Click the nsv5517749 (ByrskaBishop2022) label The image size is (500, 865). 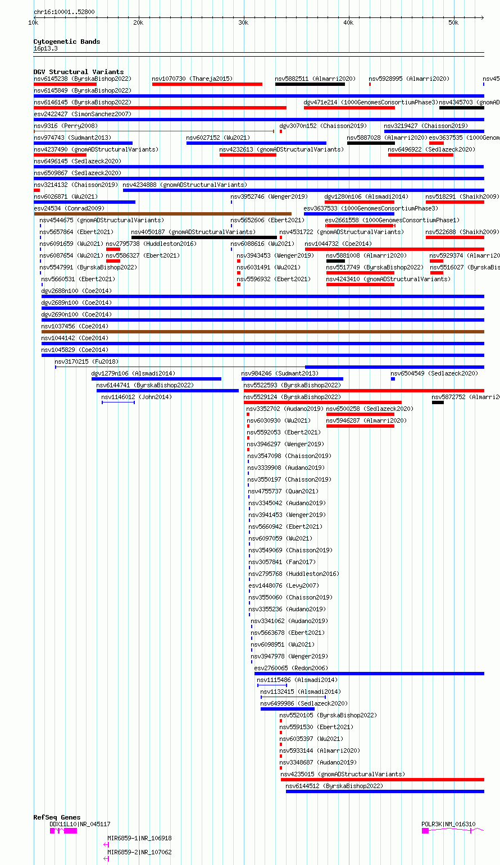[x=375, y=268]
